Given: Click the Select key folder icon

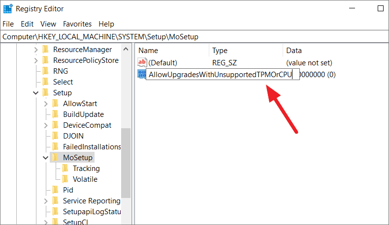Looking at the screenshot, I should point(45,82).
